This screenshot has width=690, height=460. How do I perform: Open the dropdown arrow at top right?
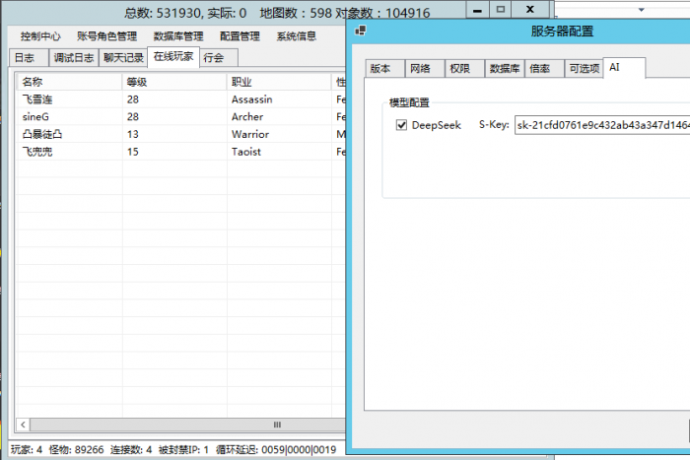(x=641, y=9)
